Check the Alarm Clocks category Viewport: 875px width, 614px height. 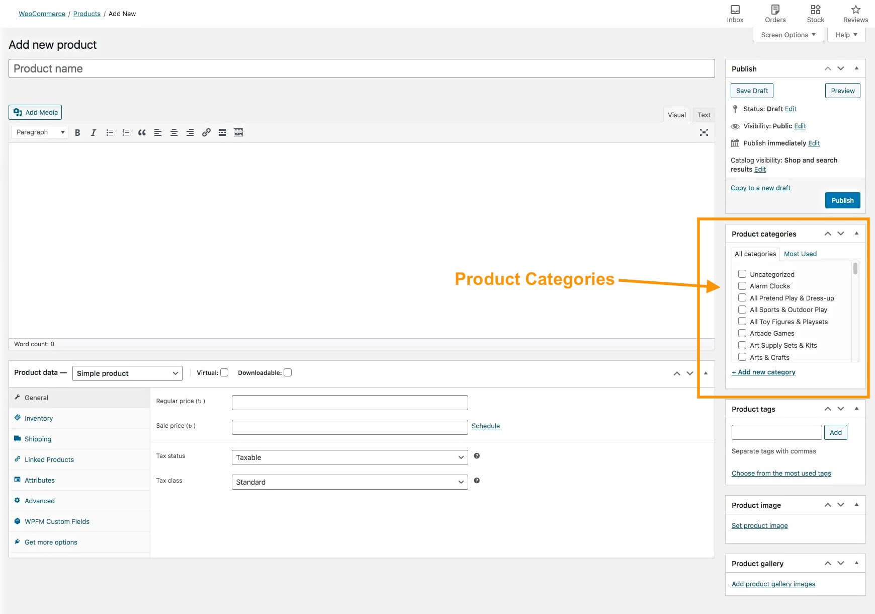point(742,286)
